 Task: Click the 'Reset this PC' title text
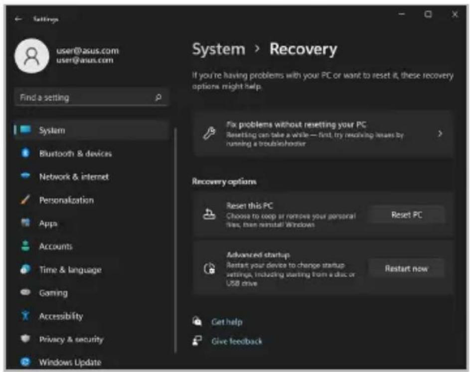(249, 205)
